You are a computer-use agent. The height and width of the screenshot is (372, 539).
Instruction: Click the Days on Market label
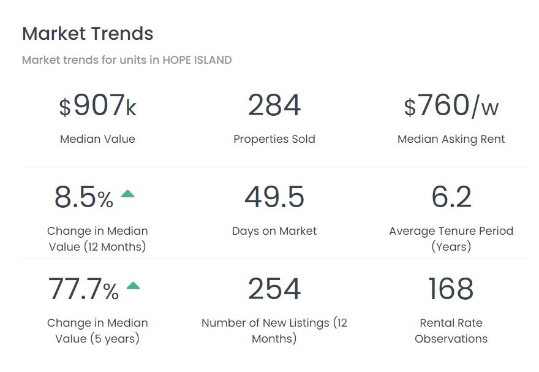274,231
